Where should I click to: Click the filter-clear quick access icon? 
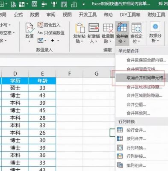click(54, 4)
